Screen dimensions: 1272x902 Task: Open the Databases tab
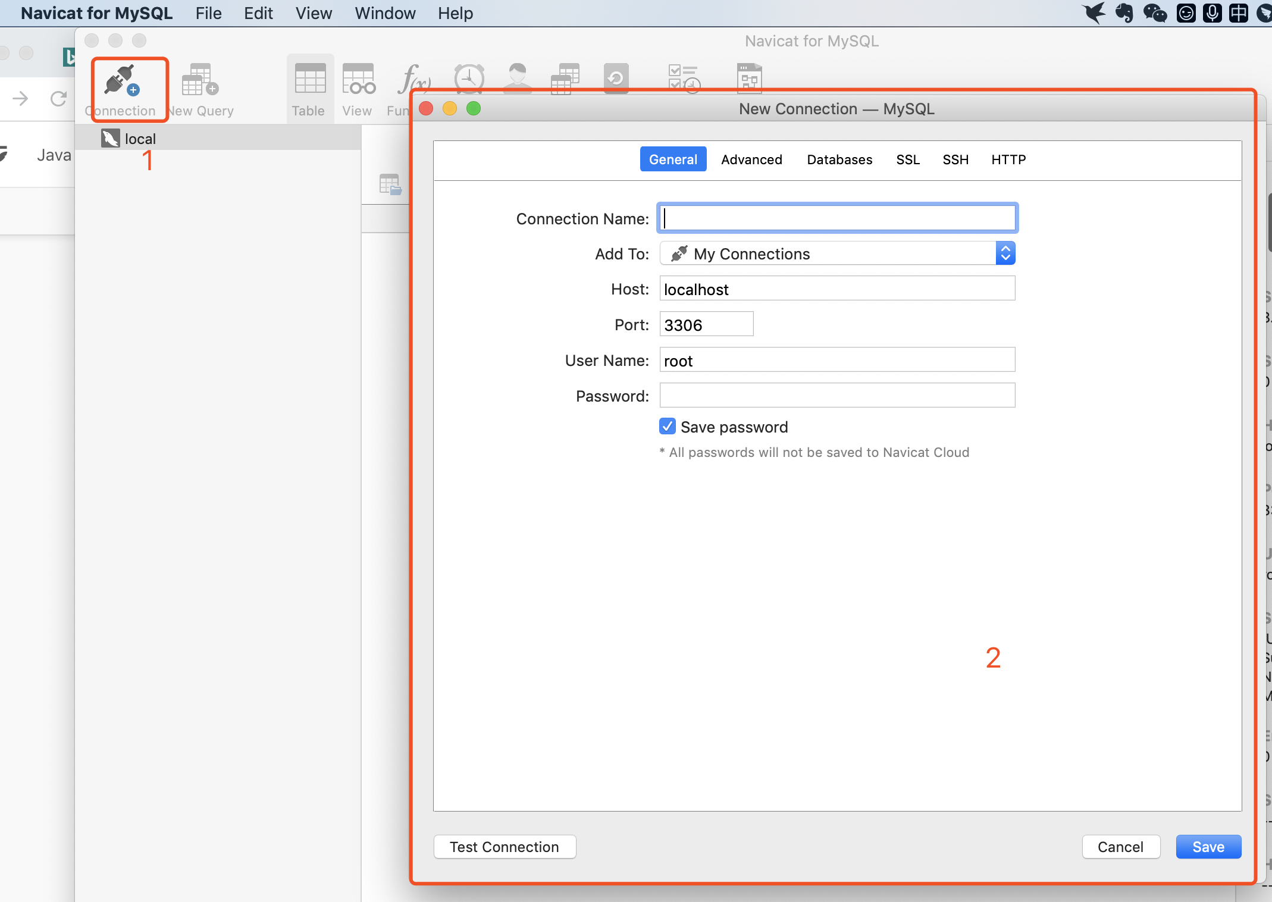[839, 159]
